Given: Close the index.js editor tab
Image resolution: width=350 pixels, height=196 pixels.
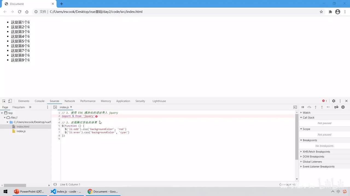Looking at the screenshot, I should tap(71, 107).
